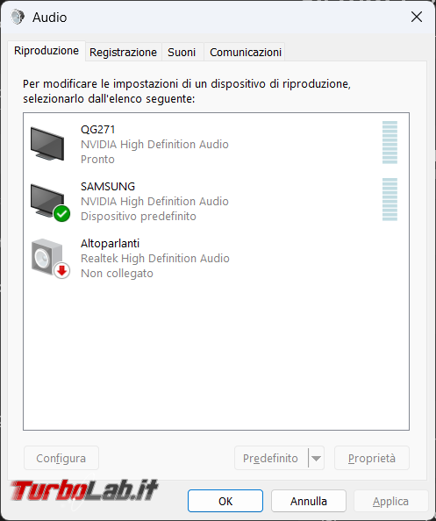Select the QG271 monitor device icon
Image resolution: width=436 pixels, height=521 pixels.
pos(47,144)
